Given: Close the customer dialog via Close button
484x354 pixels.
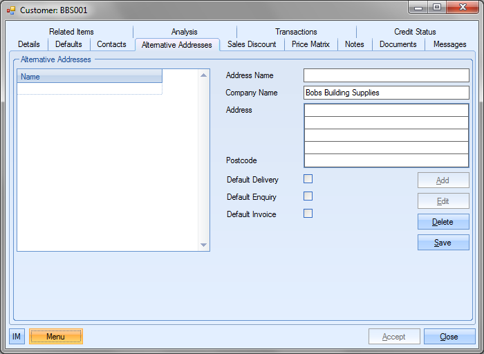Looking at the screenshot, I should coord(449,337).
